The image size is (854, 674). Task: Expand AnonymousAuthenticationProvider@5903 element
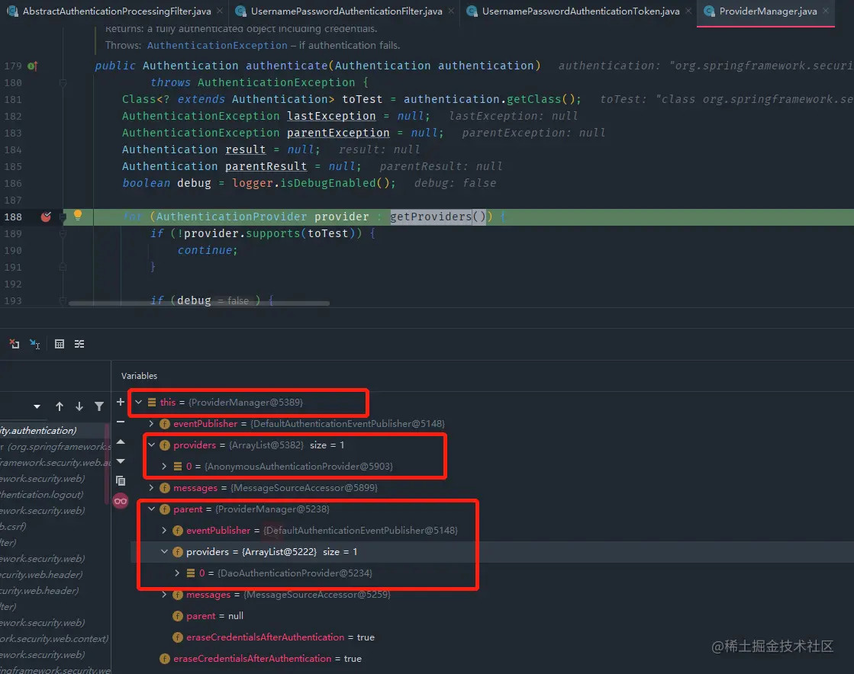164,466
